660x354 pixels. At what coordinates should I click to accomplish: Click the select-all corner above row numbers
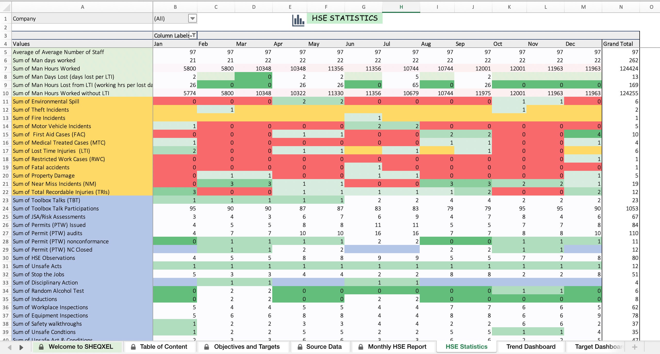[x=5, y=7]
